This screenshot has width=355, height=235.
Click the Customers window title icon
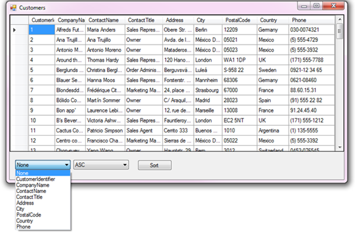click(13, 8)
